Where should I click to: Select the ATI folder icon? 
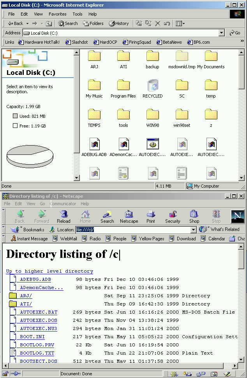pos(123,56)
